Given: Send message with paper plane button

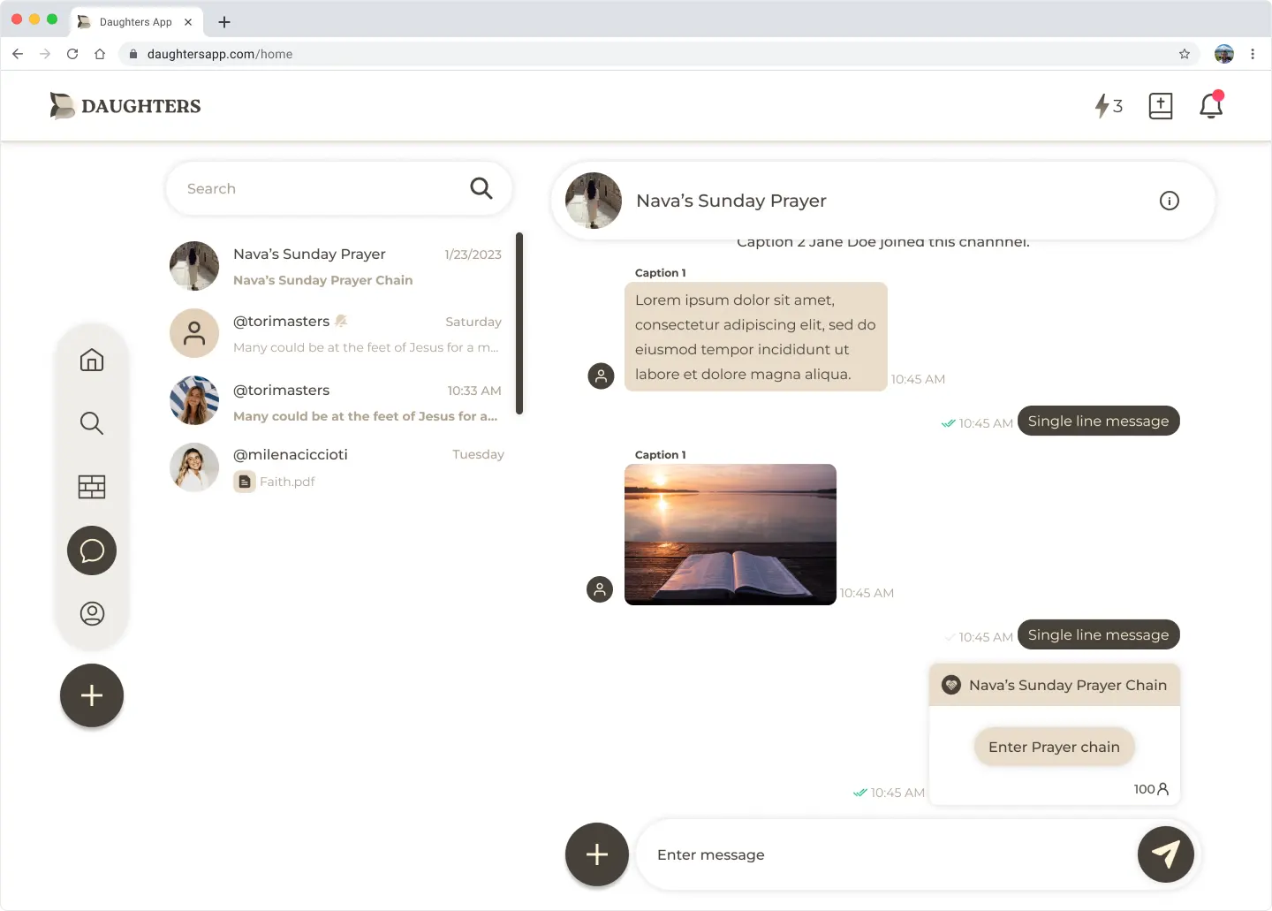Looking at the screenshot, I should (1165, 854).
